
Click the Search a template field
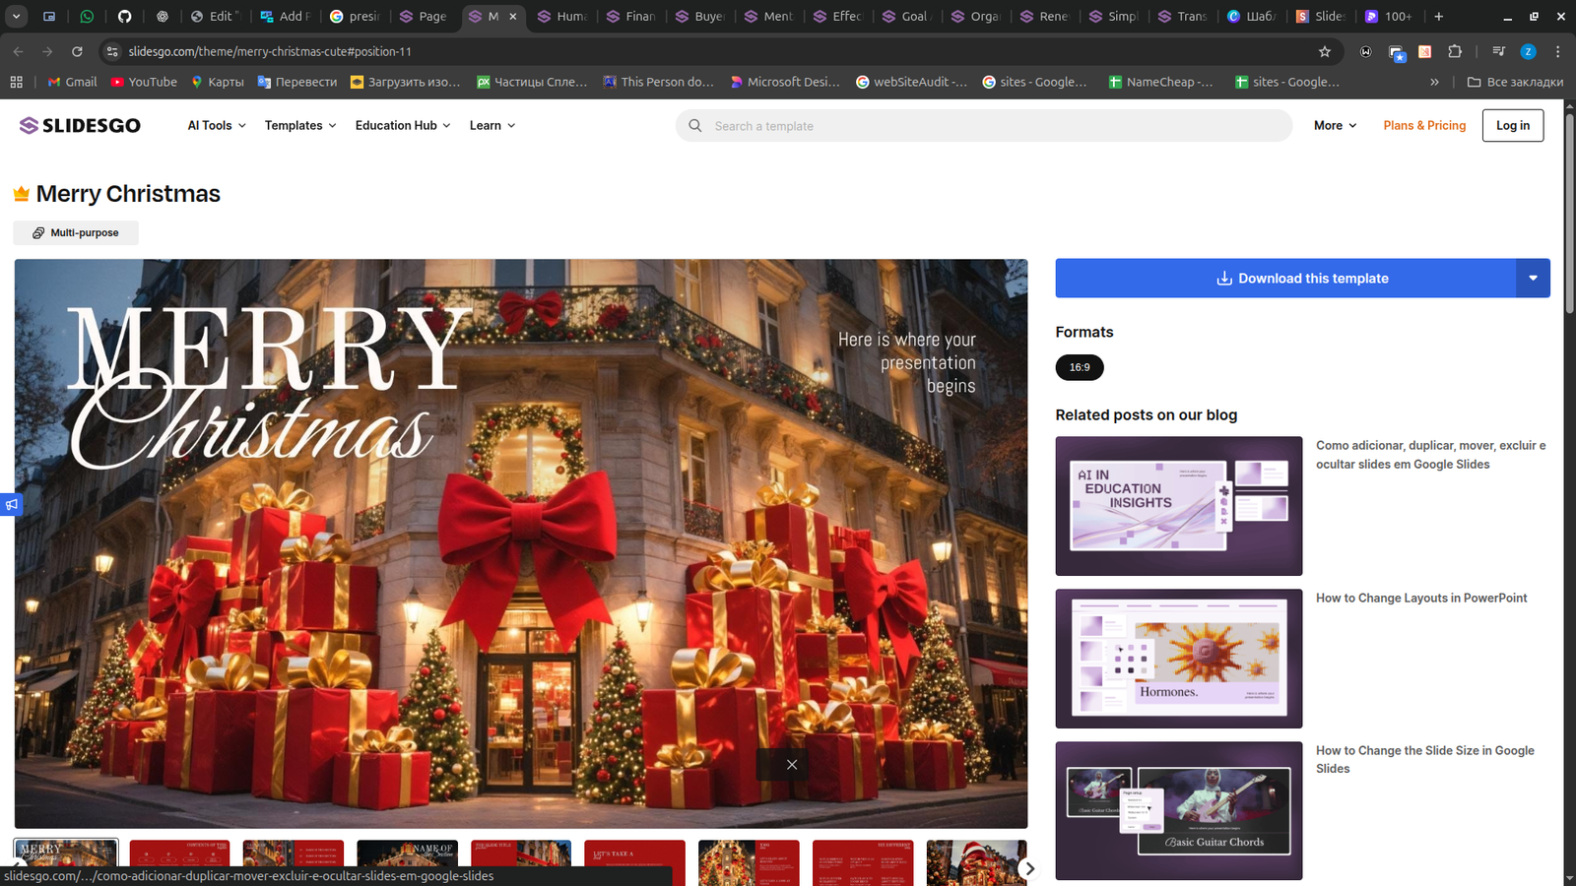point(985,126)
